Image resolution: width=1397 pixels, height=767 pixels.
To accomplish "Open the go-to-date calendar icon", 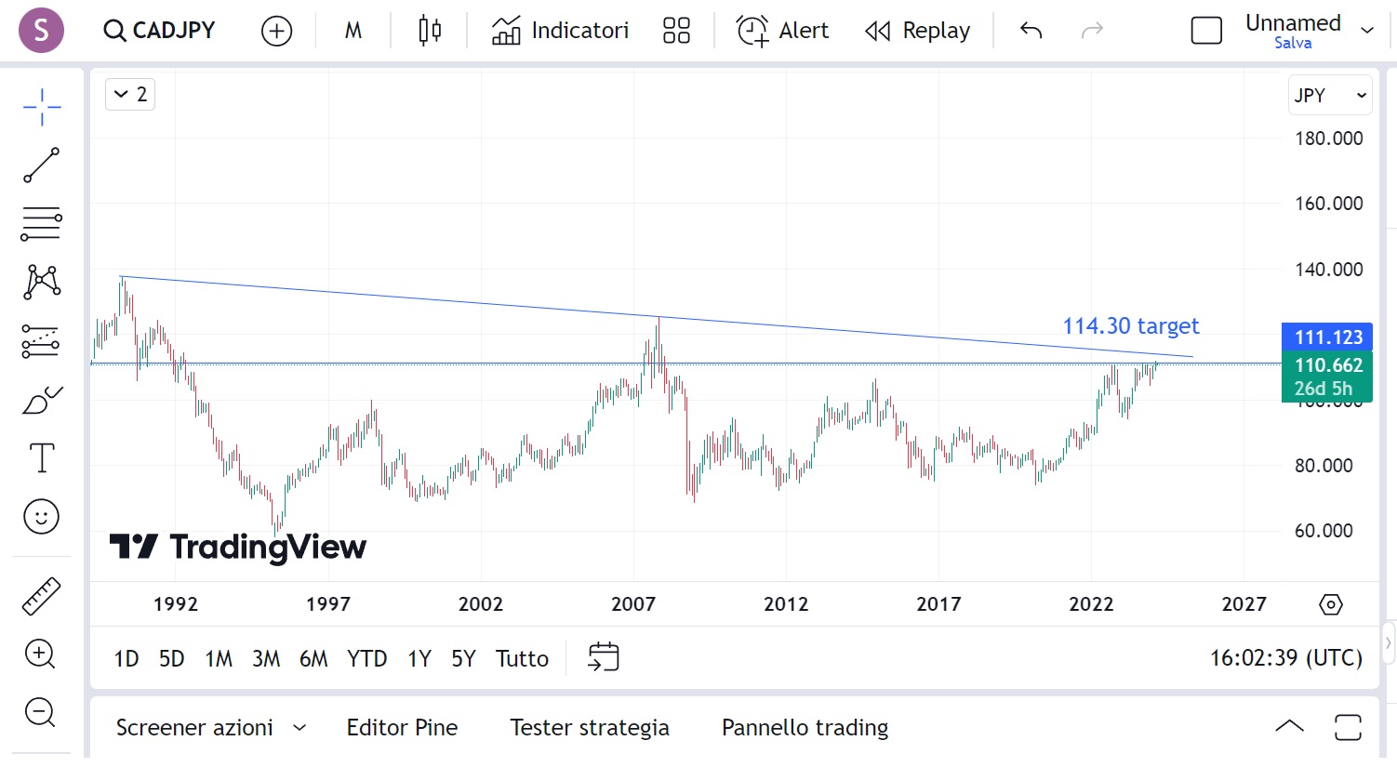I will (603, 657).
